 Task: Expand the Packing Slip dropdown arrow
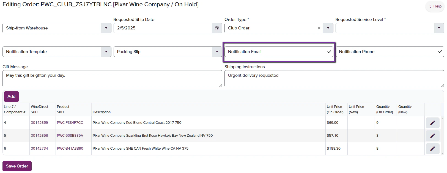click(x=217, y=52)
